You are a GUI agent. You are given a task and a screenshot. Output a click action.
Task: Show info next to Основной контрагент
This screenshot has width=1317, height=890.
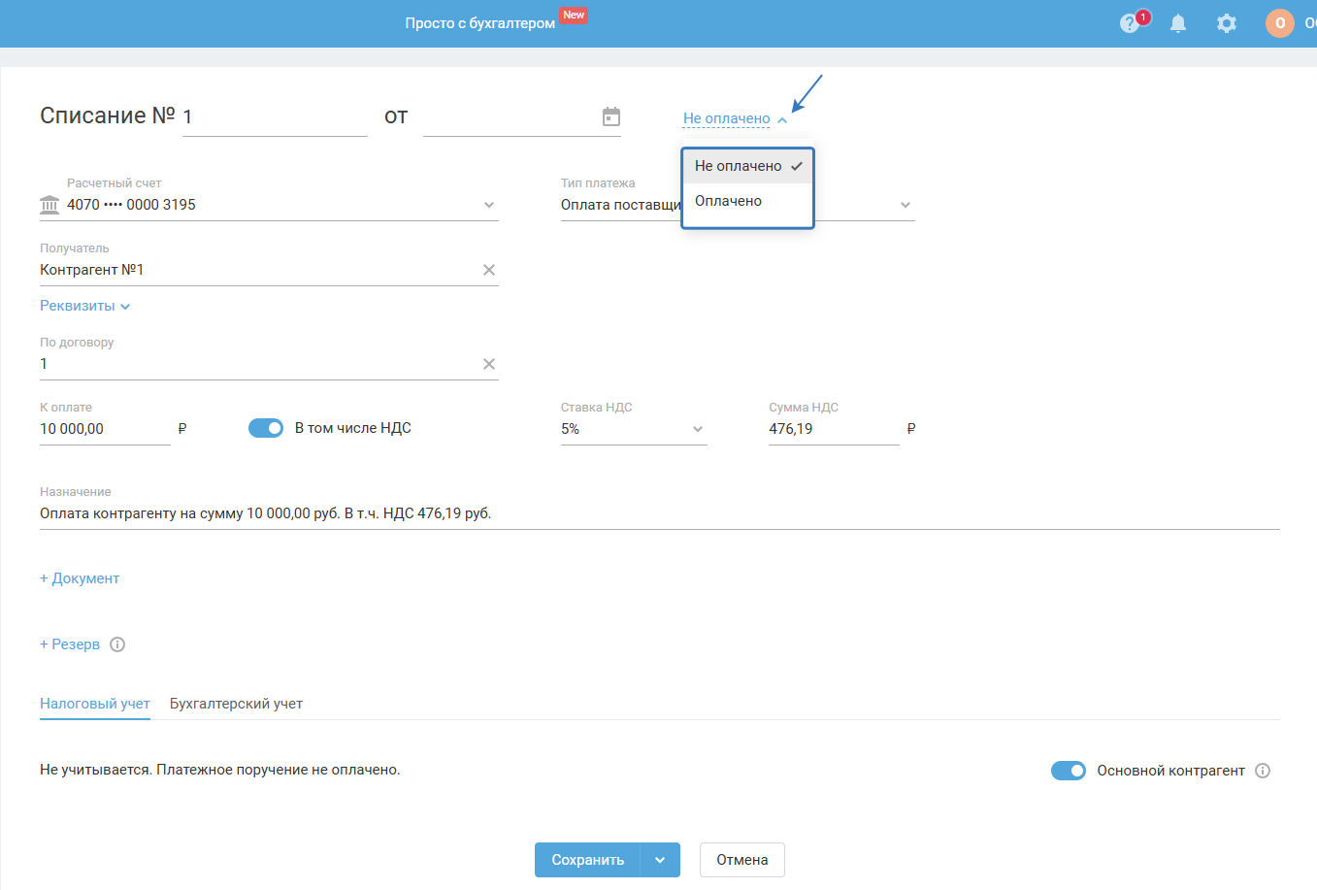pyautogui.click(x=1263, y=771)
